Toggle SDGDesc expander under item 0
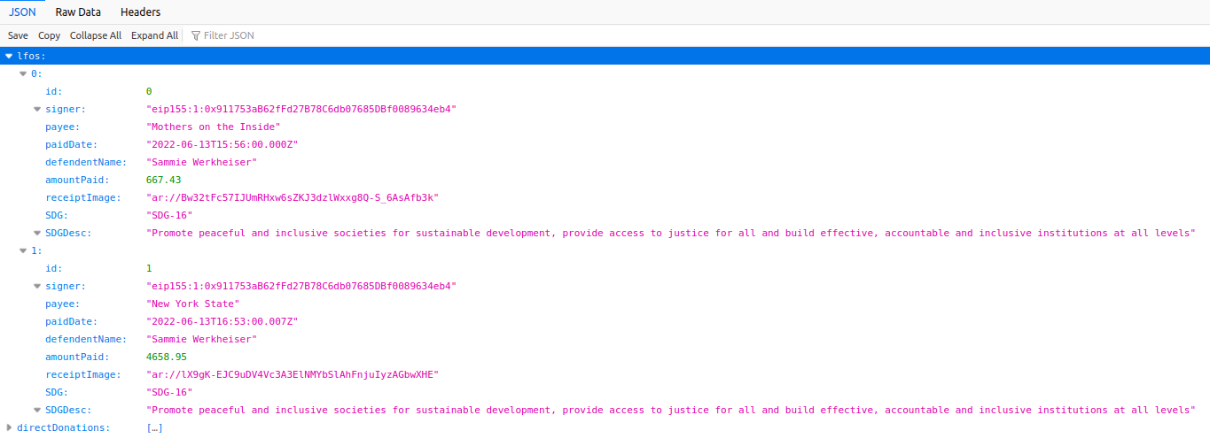 (x=37, y=233)
